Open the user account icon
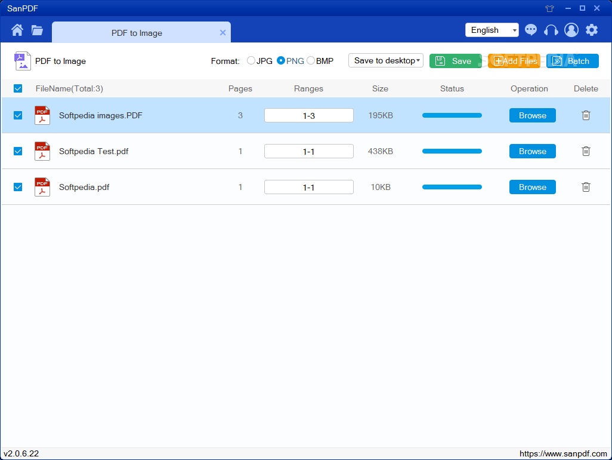The width and height of the screenshot is (612, 460). pos(571,30)
